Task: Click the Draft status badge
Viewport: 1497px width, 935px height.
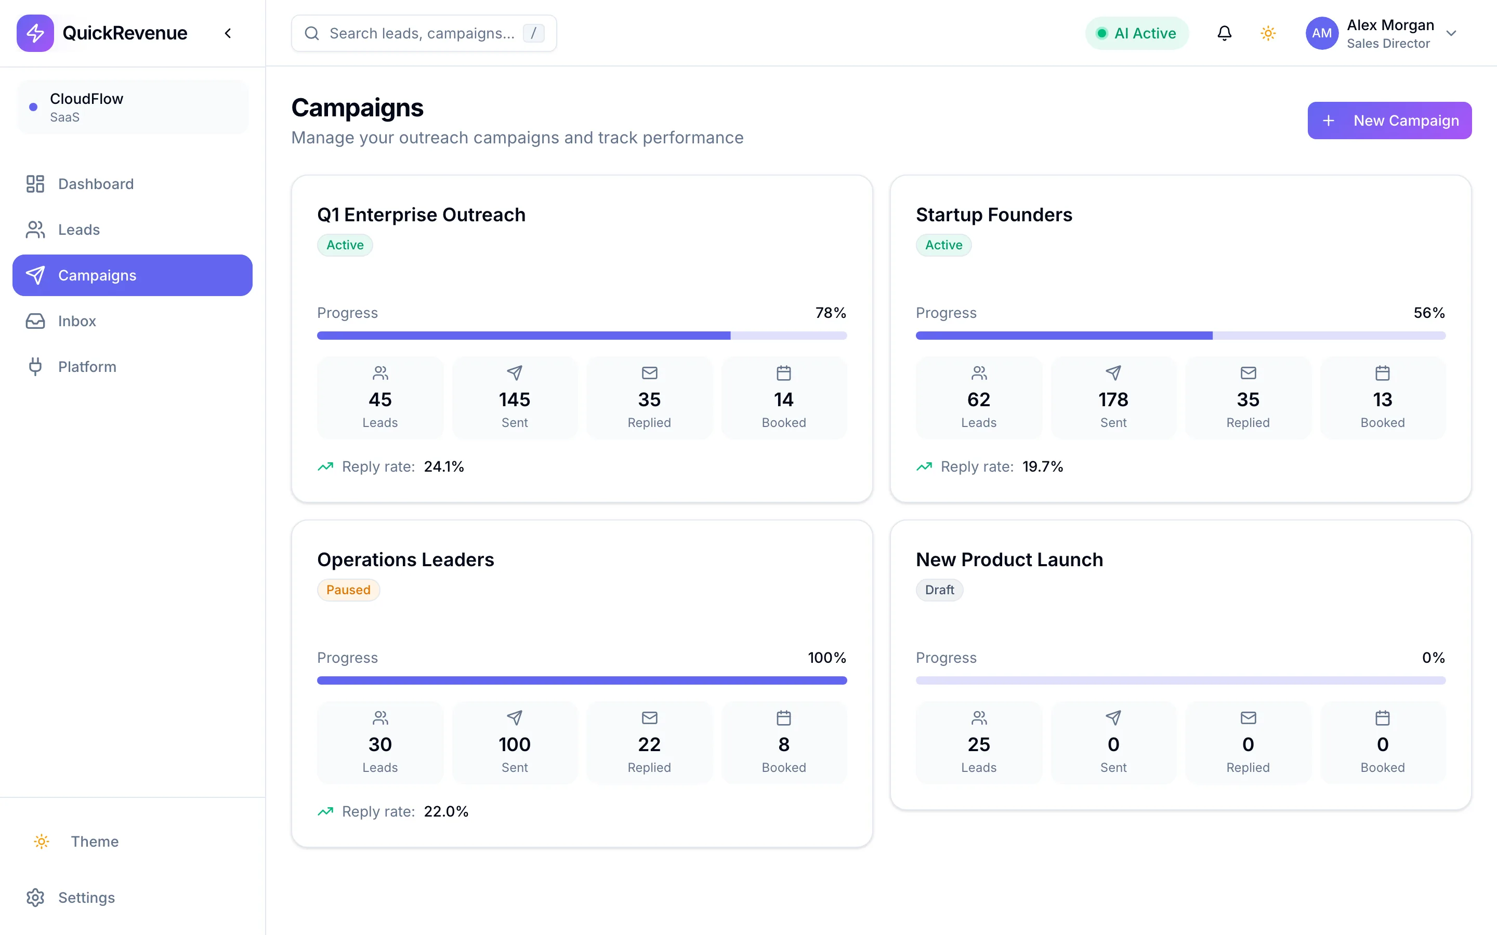Action: [940, 590]
